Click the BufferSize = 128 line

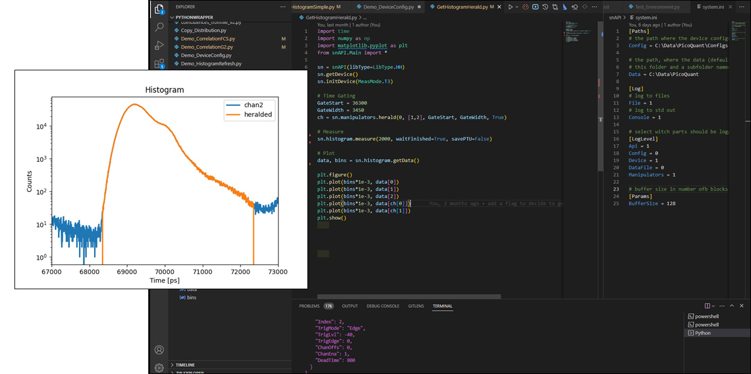pos(653,204)
